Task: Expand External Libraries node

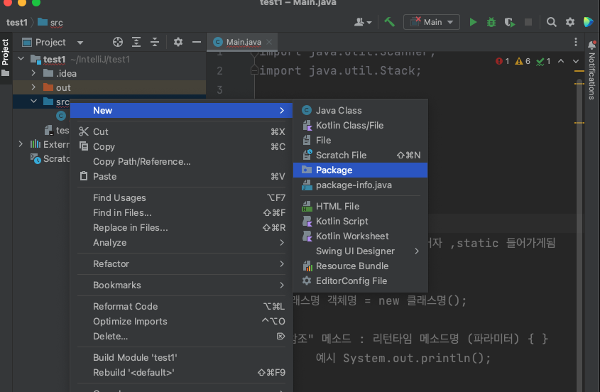Action: 21,144
